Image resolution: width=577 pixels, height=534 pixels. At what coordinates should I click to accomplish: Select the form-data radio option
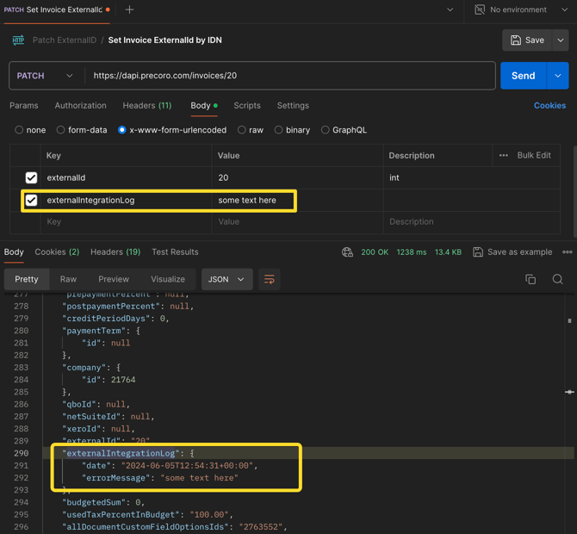pyautogui.click(x=61, y=130)
